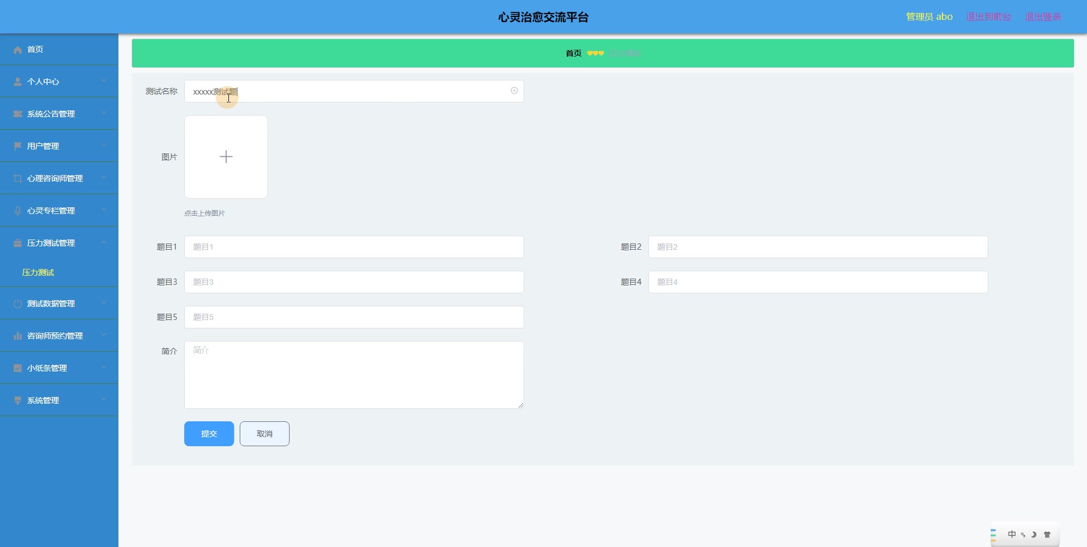Click the power icon beside 测试数据管理
The image size is (1087, 547).
click(18, 304)
